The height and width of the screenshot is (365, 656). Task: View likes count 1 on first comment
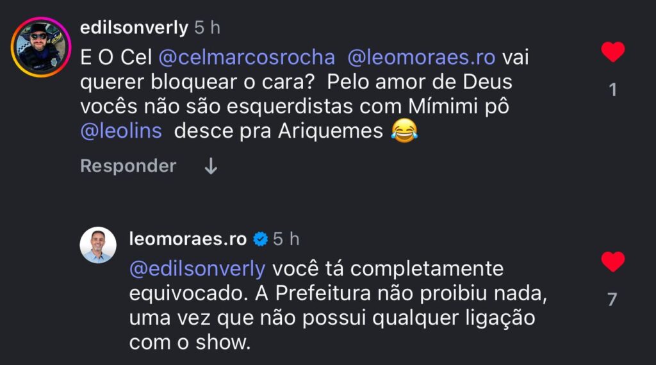(612, 90)
